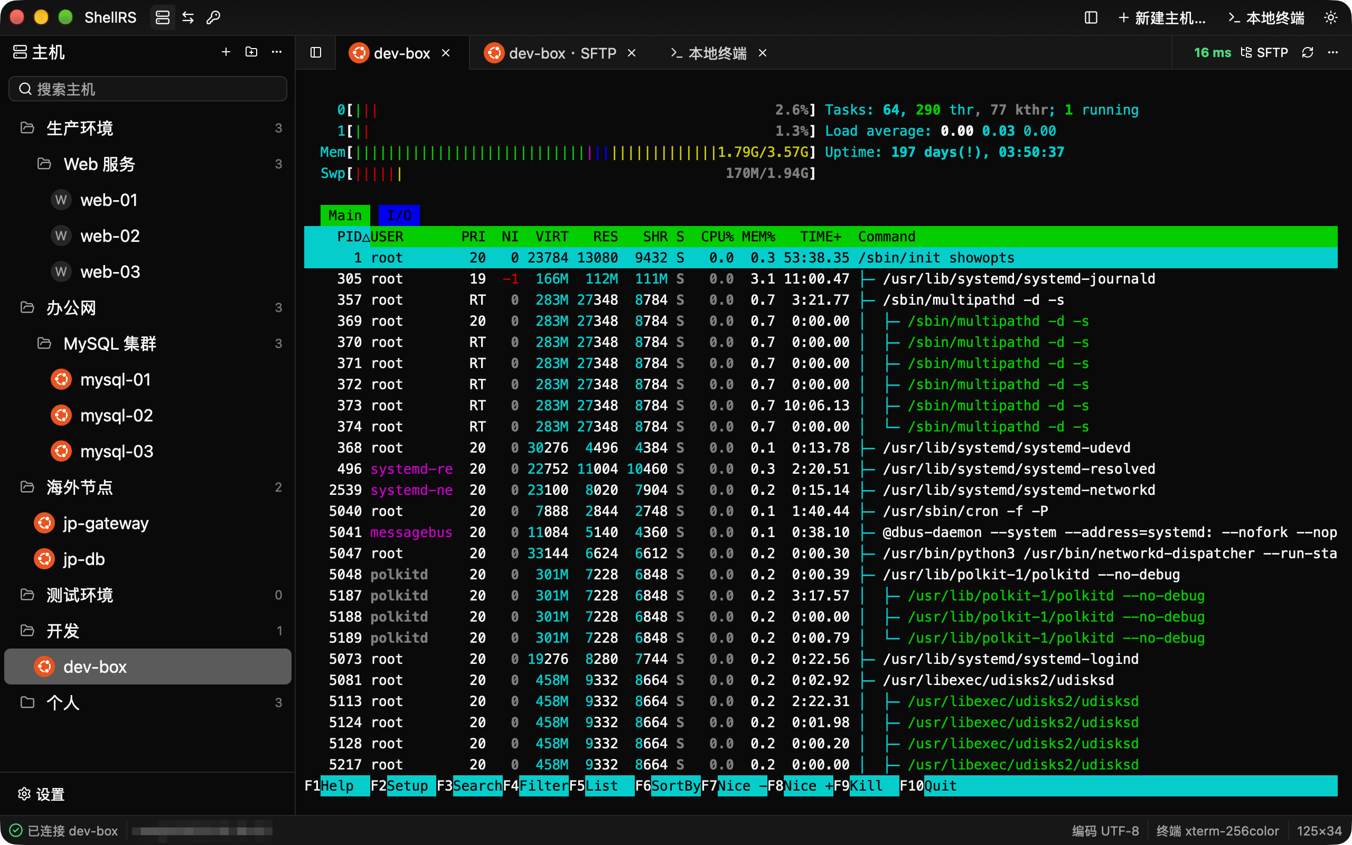Create a new host folder icon
This screenshot has width=1352, height=845.
tap(251, 52)
